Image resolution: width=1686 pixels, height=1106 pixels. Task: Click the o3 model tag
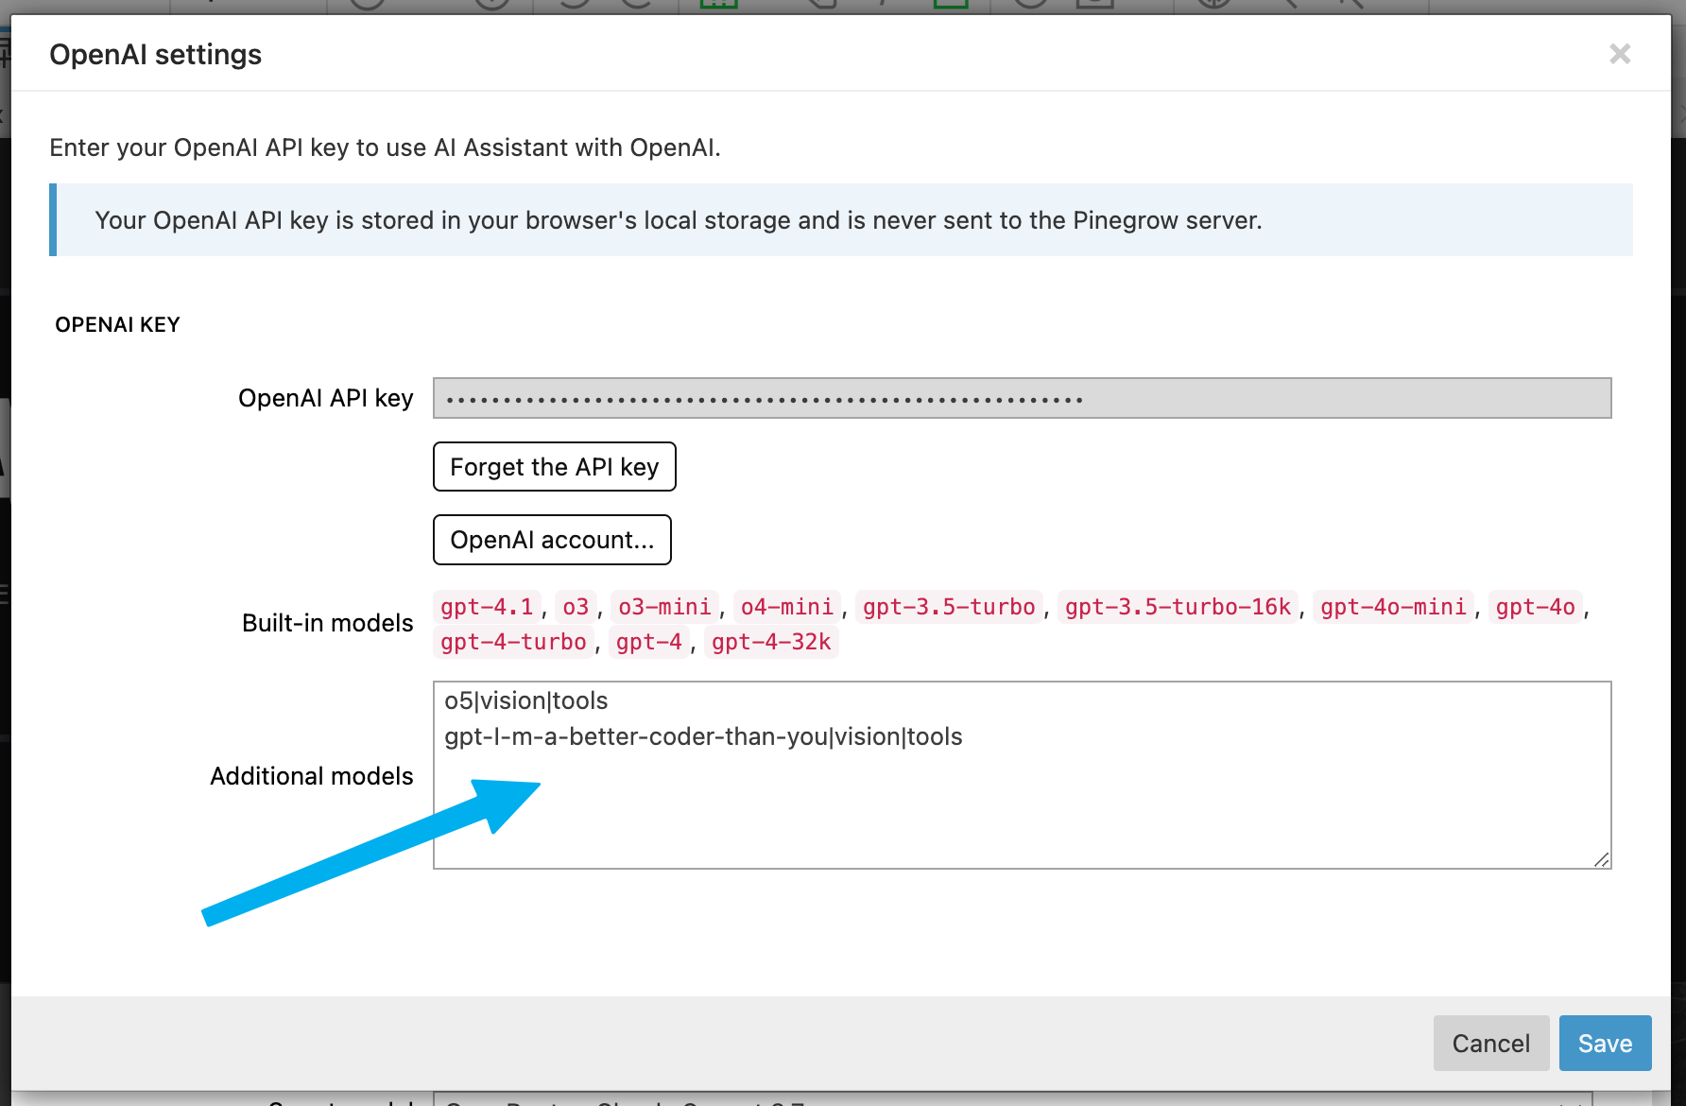point(576,607)
